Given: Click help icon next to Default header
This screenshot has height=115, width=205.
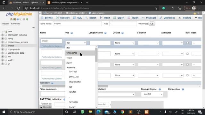Looking at the screenshot, I should [122, 33].
